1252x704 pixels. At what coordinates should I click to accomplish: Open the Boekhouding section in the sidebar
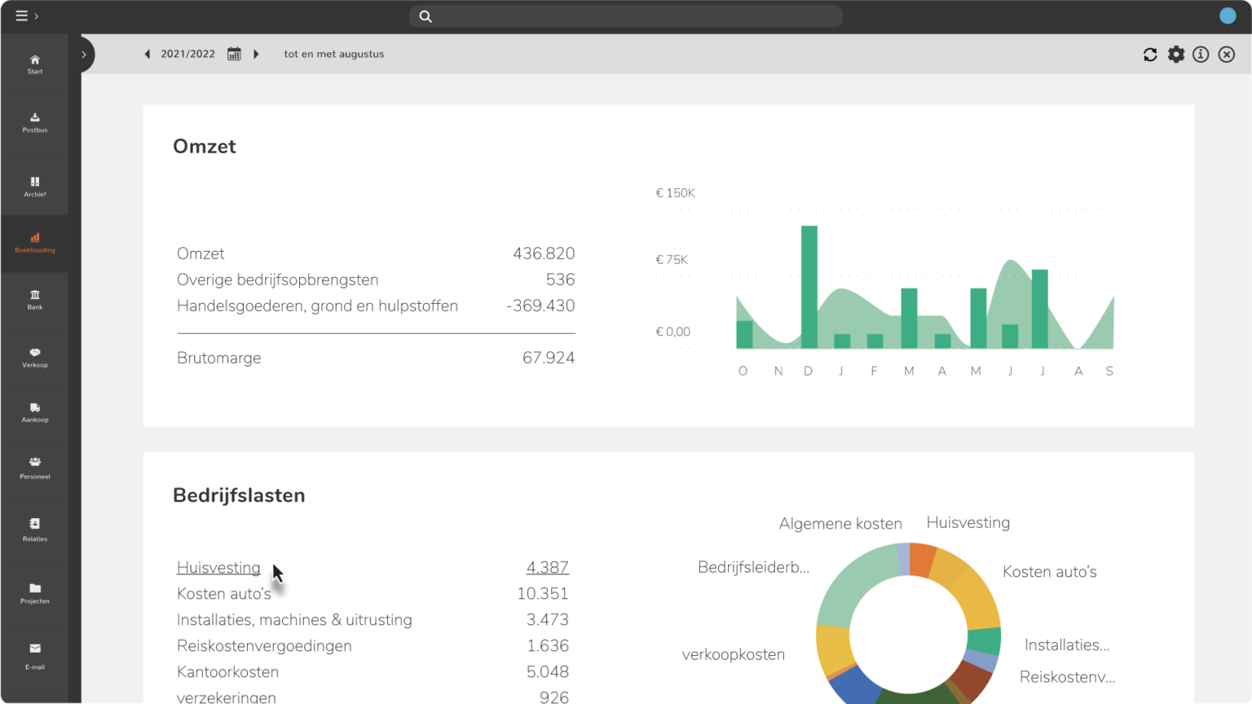tap(34, 240)
